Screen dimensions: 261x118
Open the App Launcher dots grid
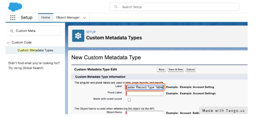(13, 17)
